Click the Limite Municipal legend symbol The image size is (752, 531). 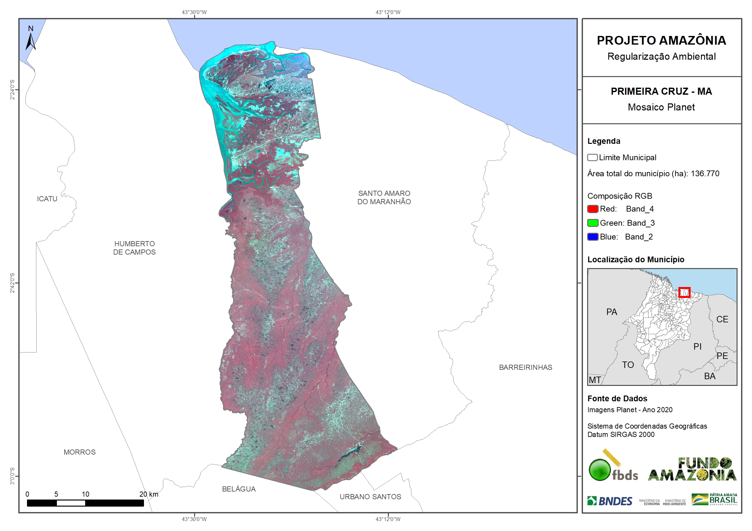(x=592, y=158)
